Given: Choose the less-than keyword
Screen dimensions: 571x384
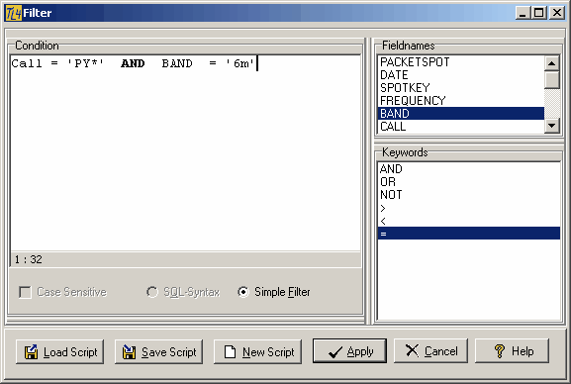Looking at the screenshot, I should tap(469, 221).
